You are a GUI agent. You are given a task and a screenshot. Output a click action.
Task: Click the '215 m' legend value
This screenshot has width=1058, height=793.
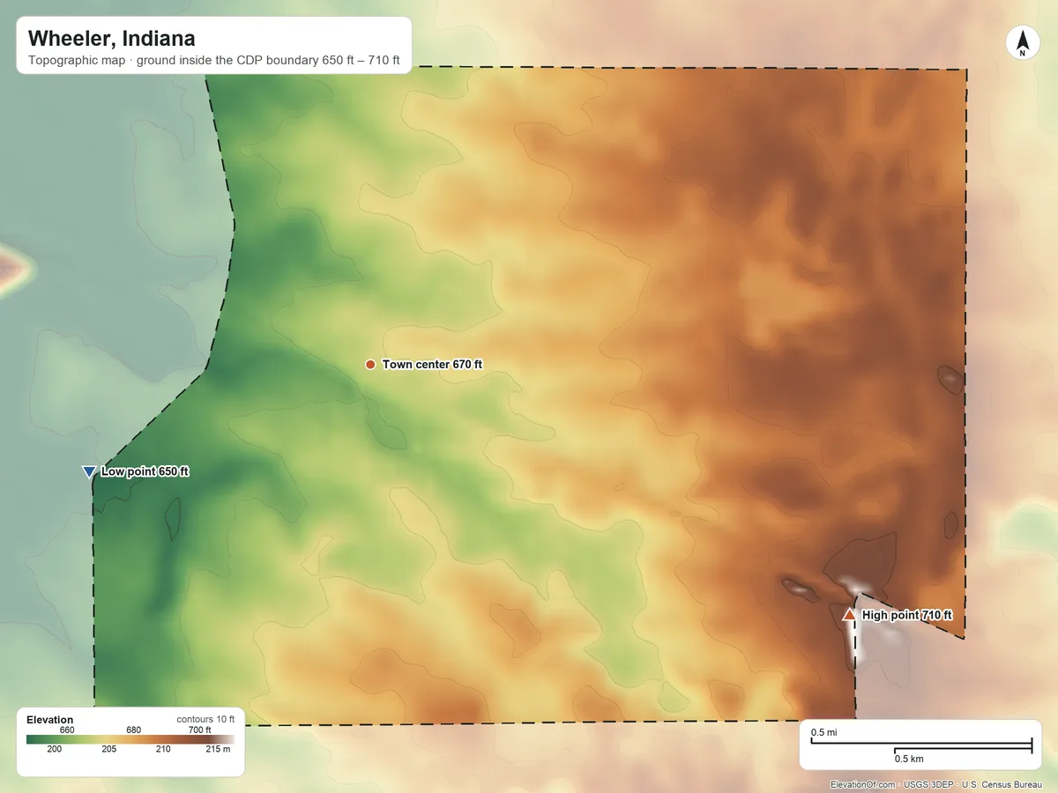pos(218,750)
